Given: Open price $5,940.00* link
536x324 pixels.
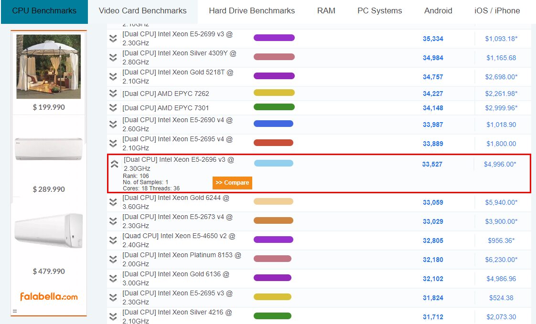Looking at the screenshot, I should 501,202.
